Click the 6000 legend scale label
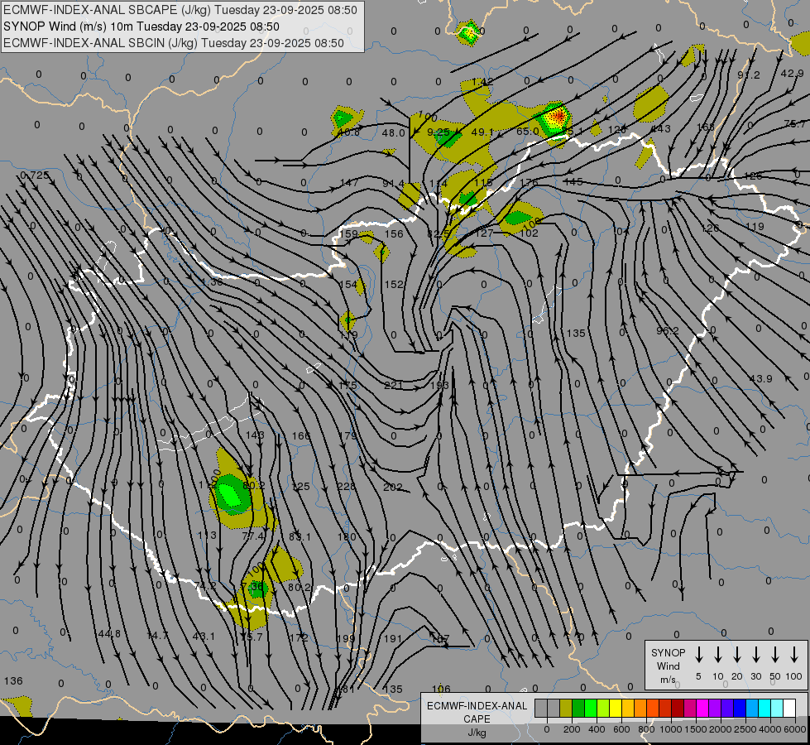This screenshot has height=745, width=810. [794, 729]
